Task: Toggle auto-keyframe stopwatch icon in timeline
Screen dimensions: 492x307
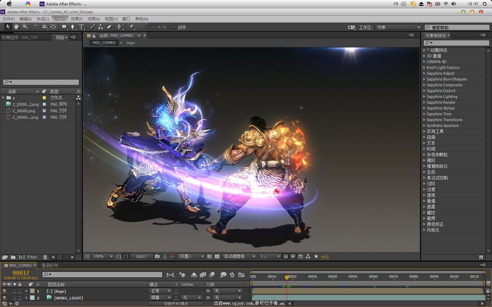Action: (232, 275)
